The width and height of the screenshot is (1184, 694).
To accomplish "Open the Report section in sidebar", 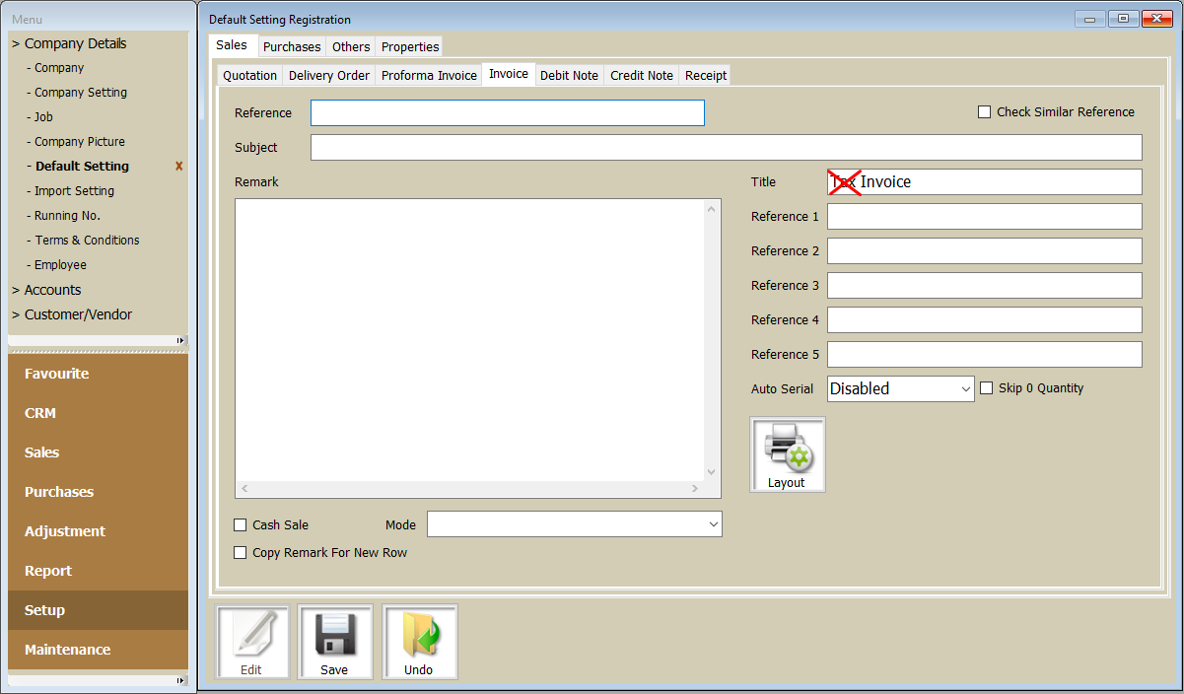I will click(x=48, y=571).
